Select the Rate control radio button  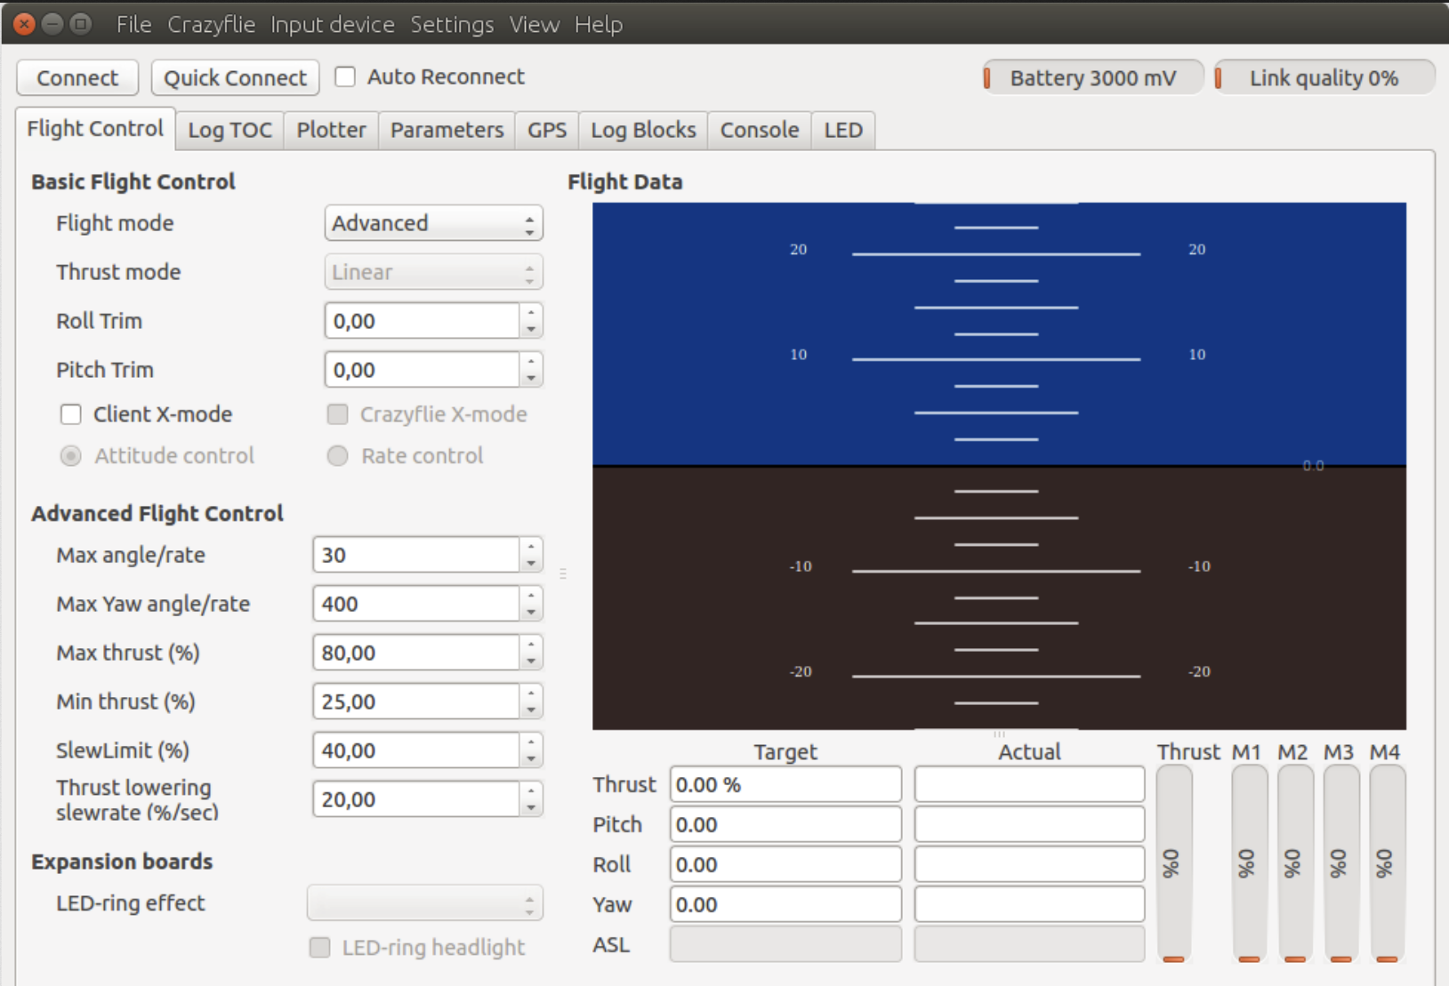coord(338,456)
